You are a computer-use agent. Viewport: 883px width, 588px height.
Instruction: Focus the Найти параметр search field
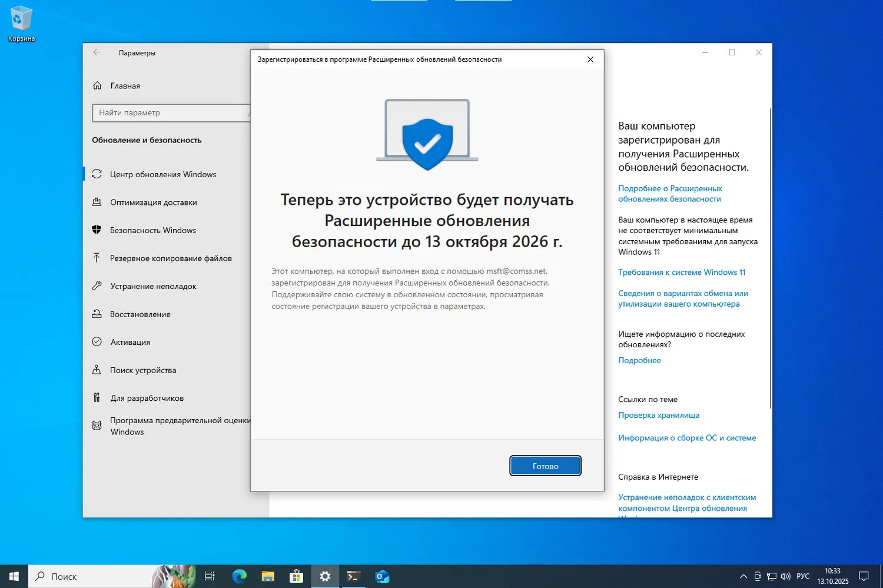coord(171,113)
